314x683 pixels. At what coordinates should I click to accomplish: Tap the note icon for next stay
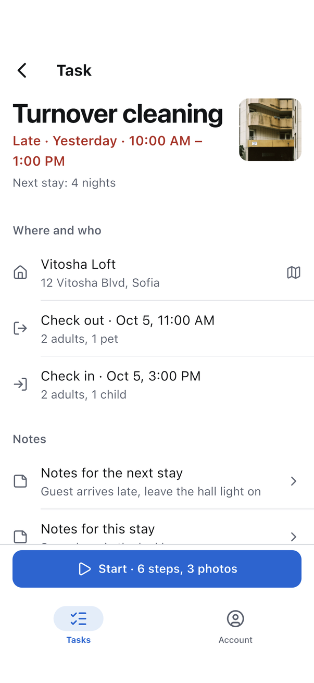[20, 481]
